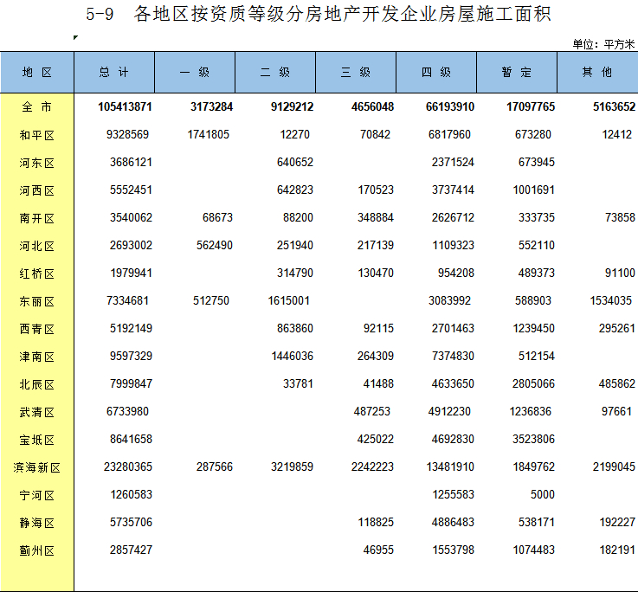Viewport: 638px width, 592px height.
Task: Click the table title 各地区按资质等级分房地产开发企业房屋施工面积
Action: (342, 14)
